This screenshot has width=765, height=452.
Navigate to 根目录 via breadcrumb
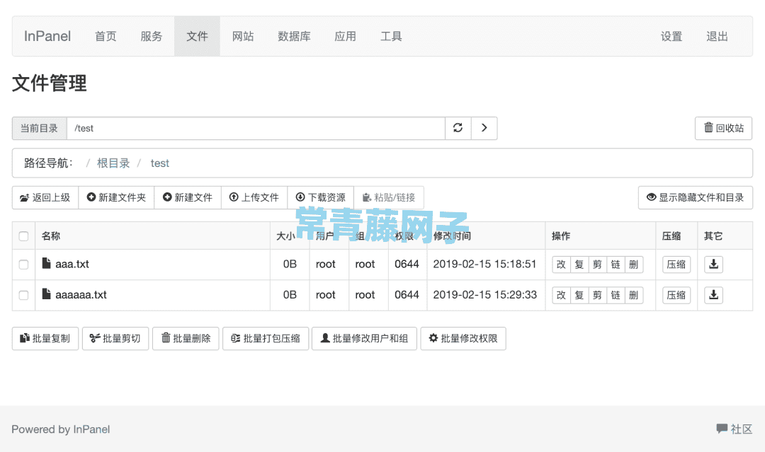click(x=113, y=163)
